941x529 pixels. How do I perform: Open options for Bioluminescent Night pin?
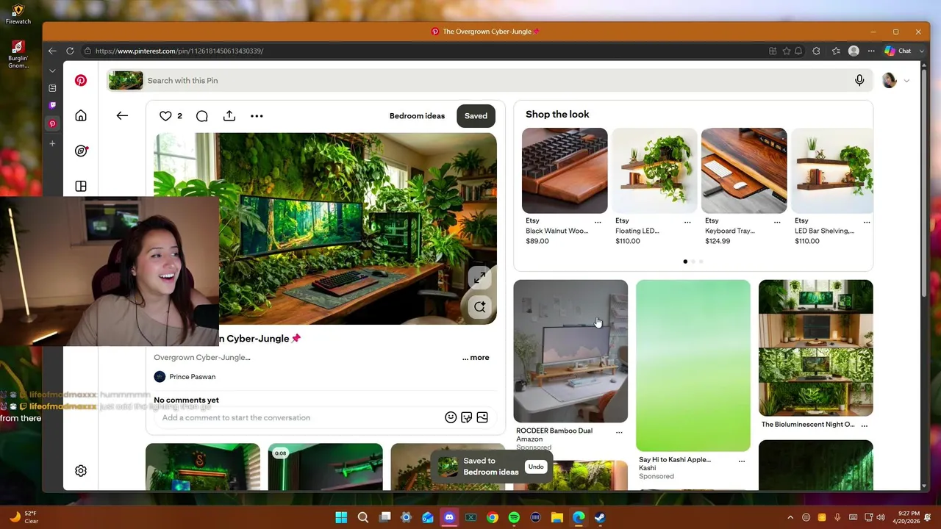(x=865, y=425)
